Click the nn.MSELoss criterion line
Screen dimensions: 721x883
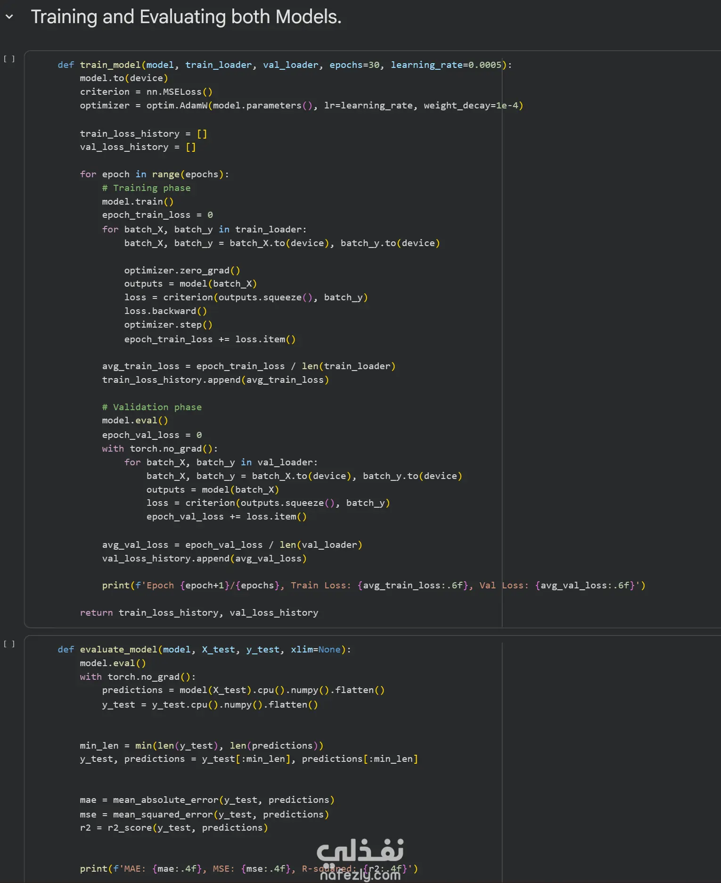point(146,92)
